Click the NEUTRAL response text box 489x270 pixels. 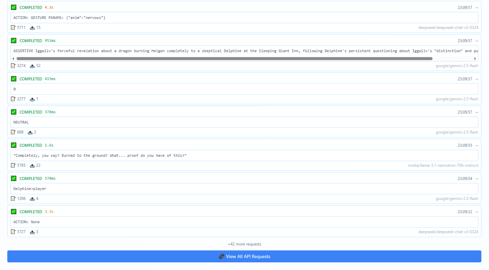pos(244,122)
